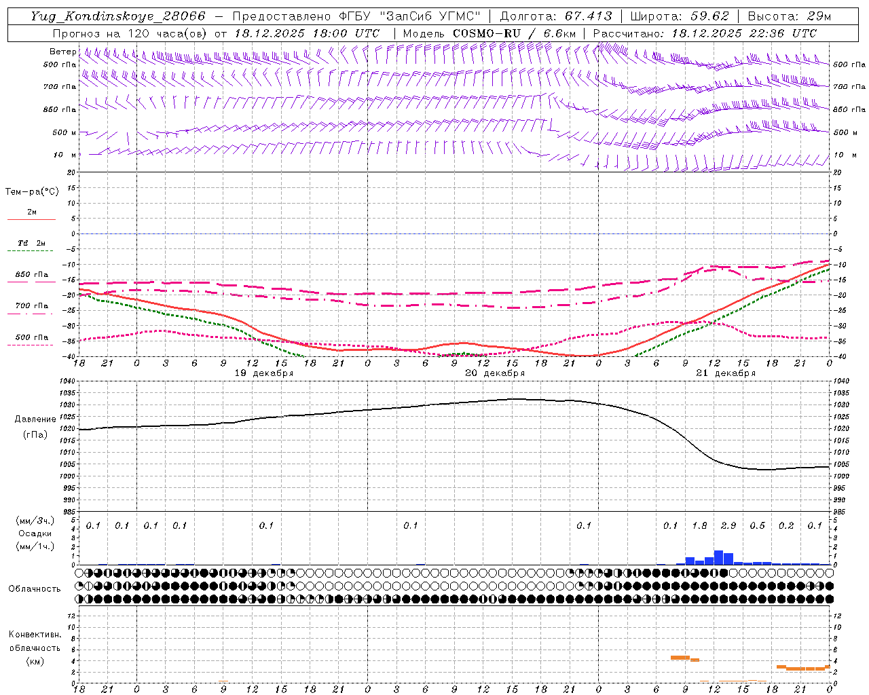869x695 pixels.
Task: Click the elevation value Высота: 29м
Action: (x=789, y=16)
